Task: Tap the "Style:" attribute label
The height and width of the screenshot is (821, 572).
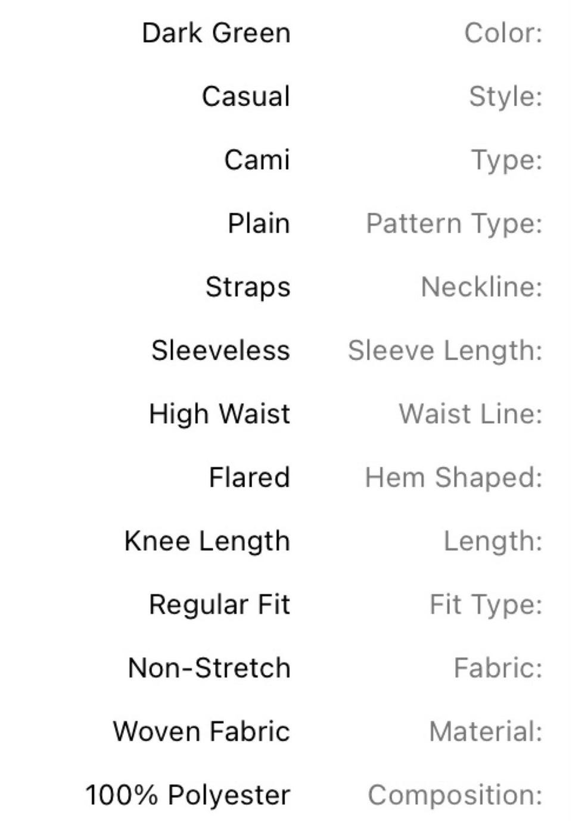Action: tap(505, 96)
